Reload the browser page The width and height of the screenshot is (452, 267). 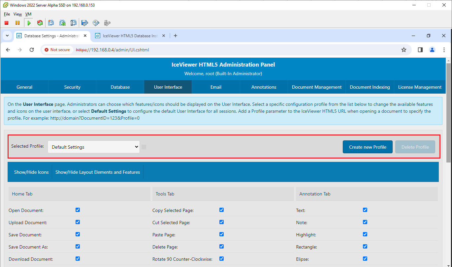coord(32,50)
